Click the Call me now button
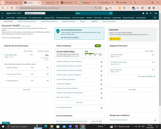 click(115, 39)
